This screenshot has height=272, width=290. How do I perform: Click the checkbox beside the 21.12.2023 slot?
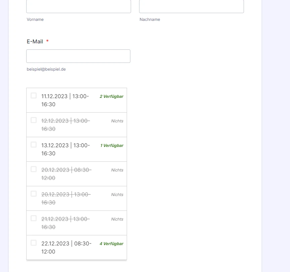click(34, 218)
